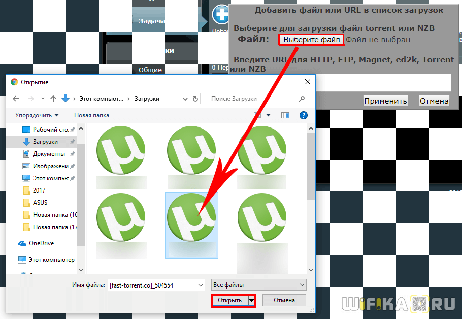Open the Упорядочить menu
The height and width of the screenshot is (319, 462).
(37, 115)
